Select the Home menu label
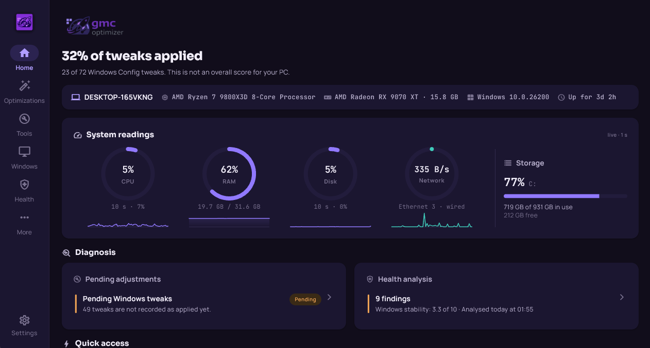Viewport: 650px width, 348px height. (24, 68)
